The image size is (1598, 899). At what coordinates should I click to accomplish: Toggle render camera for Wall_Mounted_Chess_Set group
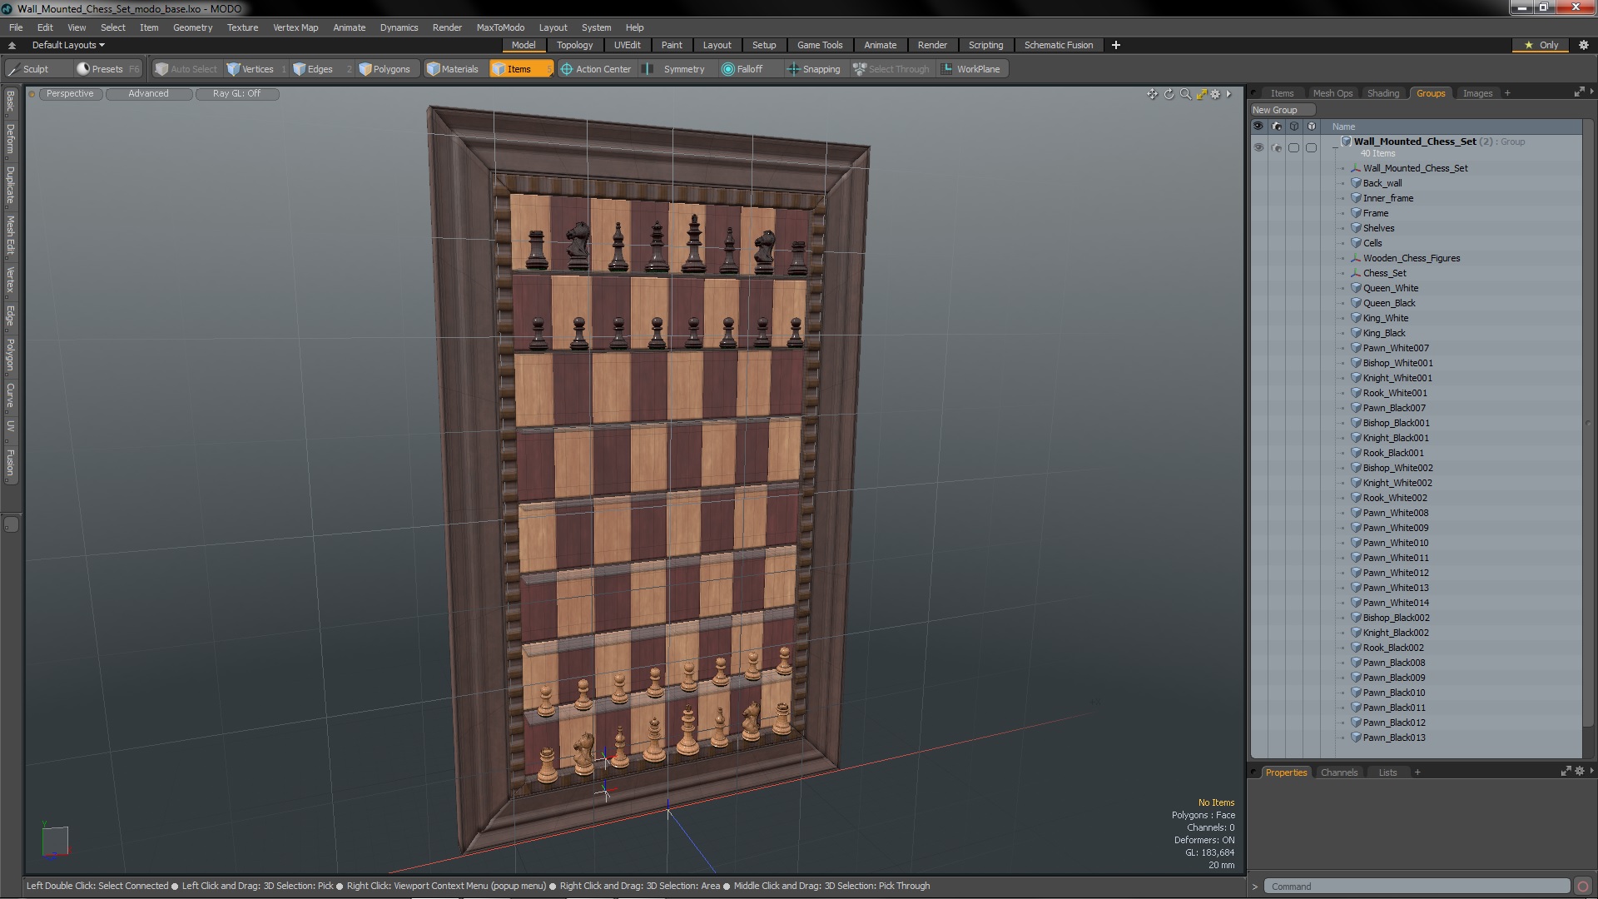[1277, 147]
